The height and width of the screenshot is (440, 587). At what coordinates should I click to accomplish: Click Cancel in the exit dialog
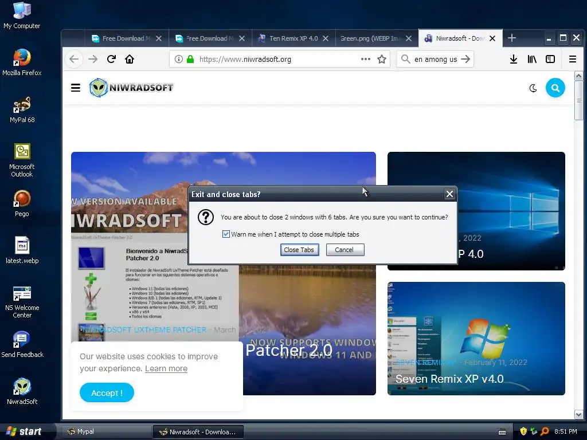coord(345,250)
